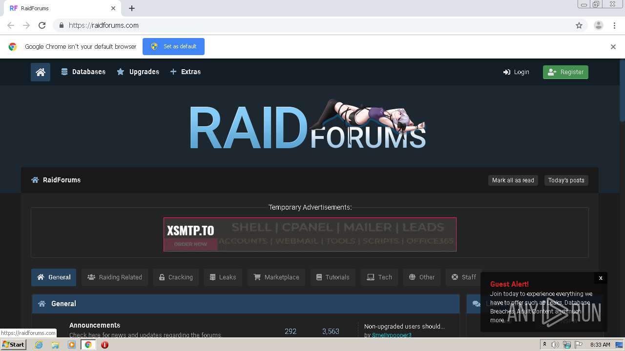
Task: Show hidden system tray icons
Action: pos(544,345)
